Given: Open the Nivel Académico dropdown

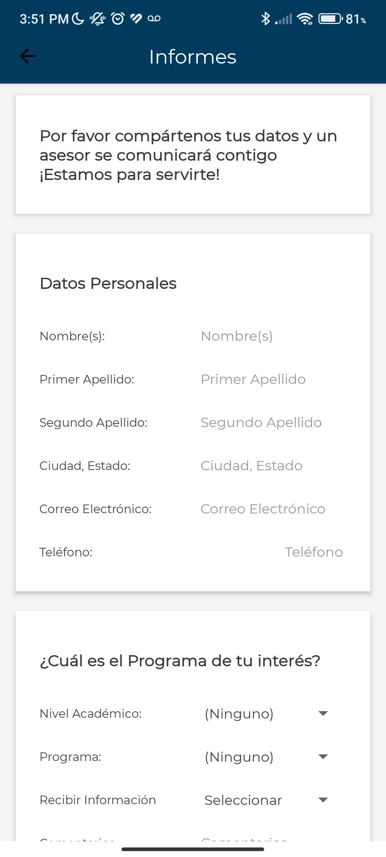Looking at the screenshot, I should (266, 714).
